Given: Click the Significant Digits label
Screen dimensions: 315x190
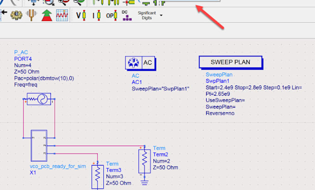Looking at the screenshot, I should (147, 15).
